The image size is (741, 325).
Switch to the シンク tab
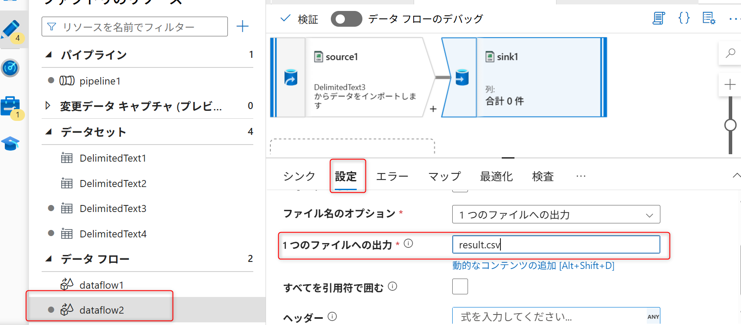pyautogui.click(x=299, y=176)
